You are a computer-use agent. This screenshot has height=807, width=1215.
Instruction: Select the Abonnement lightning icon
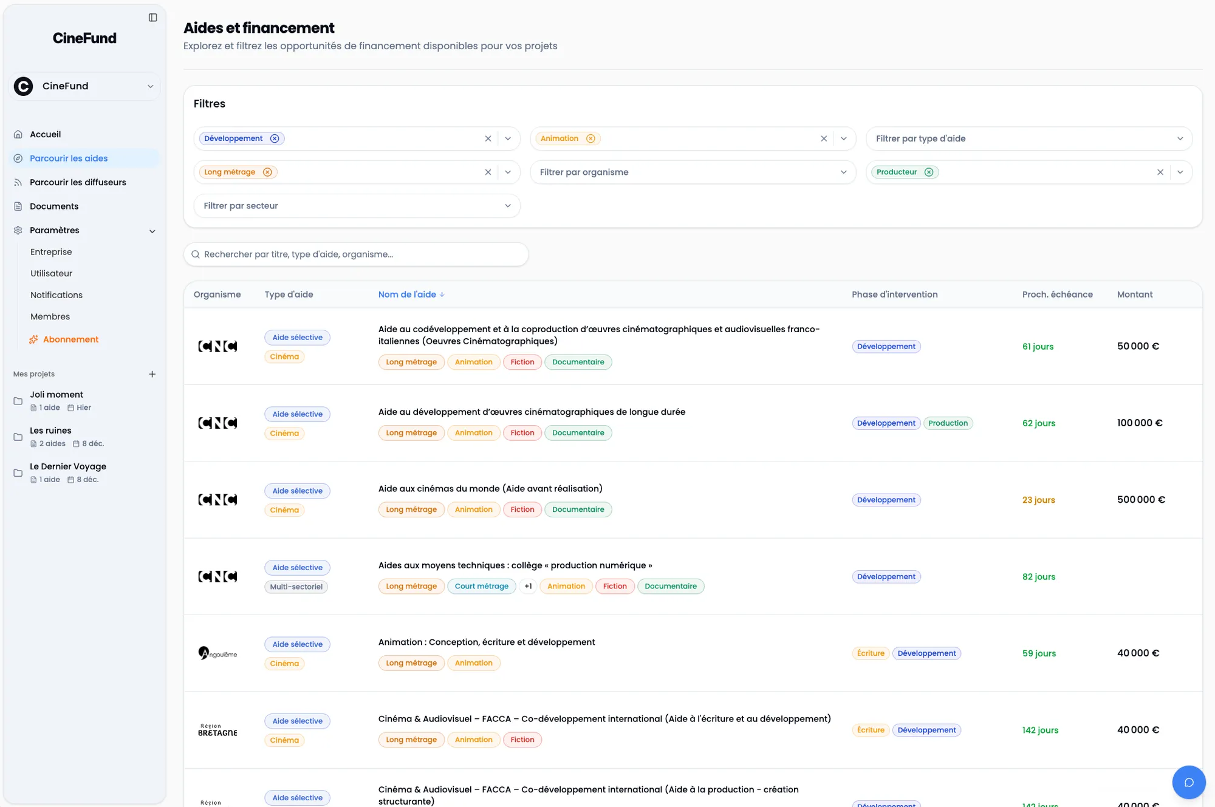pos(33,339)
